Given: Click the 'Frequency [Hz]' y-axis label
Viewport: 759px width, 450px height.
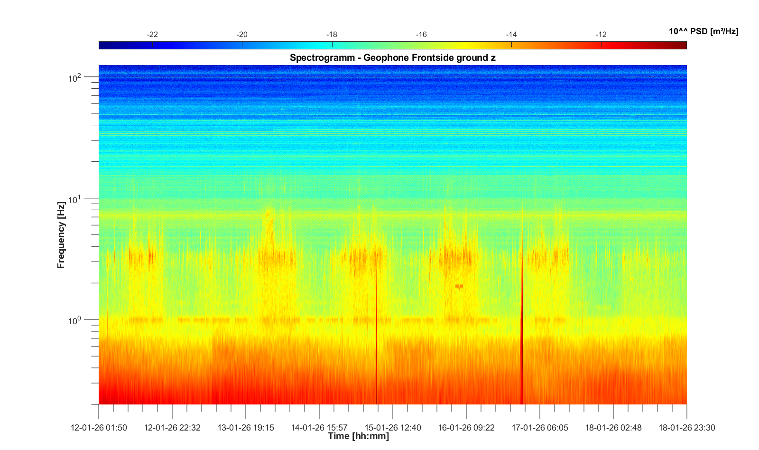Looking at the screenshot, I should point(61,235).
